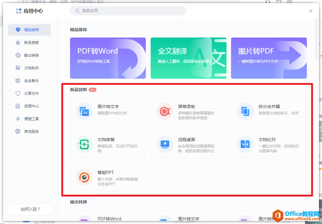The image size is (322, 224).
Task: Launch 屏幕录制 screen recording tool
Action: (x=164, y=111)
